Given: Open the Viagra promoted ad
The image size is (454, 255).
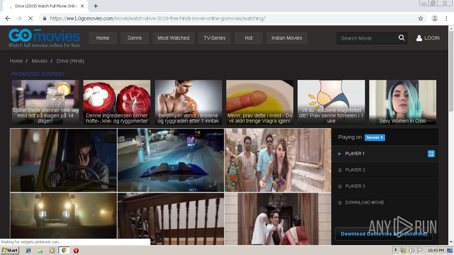Looking at the screenshot, I should coord(260,102).
